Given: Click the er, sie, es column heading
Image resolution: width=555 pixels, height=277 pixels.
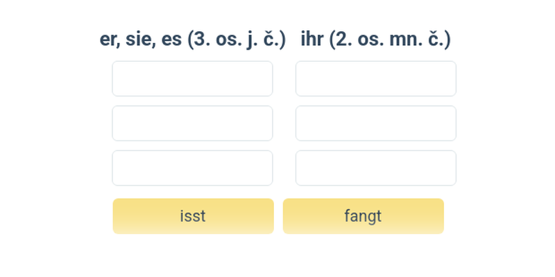Looking at the screenshot, I should pyautogui.click(x=192, y=39).
